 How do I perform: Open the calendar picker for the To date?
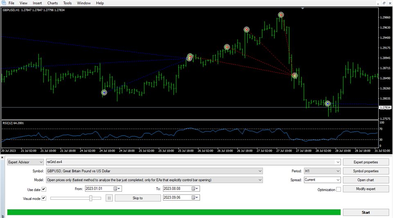click(197, 189)
